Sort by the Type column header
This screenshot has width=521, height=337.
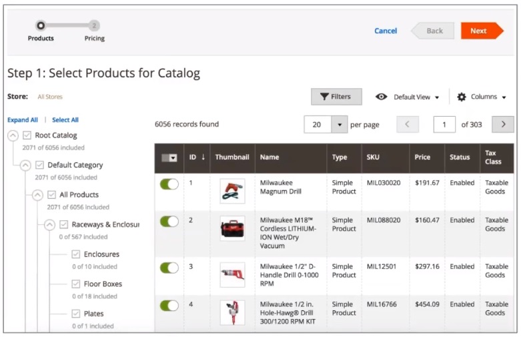tap(340, 157)
